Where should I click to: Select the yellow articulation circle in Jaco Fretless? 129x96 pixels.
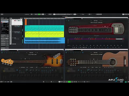coord(4,71)
